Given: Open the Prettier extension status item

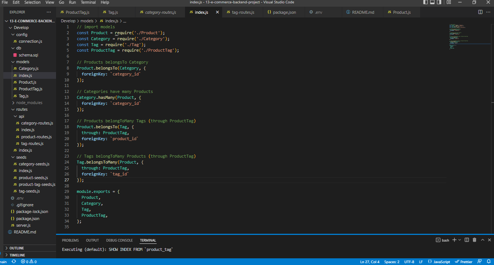Looking at the screenshot, I should point(464,262).
